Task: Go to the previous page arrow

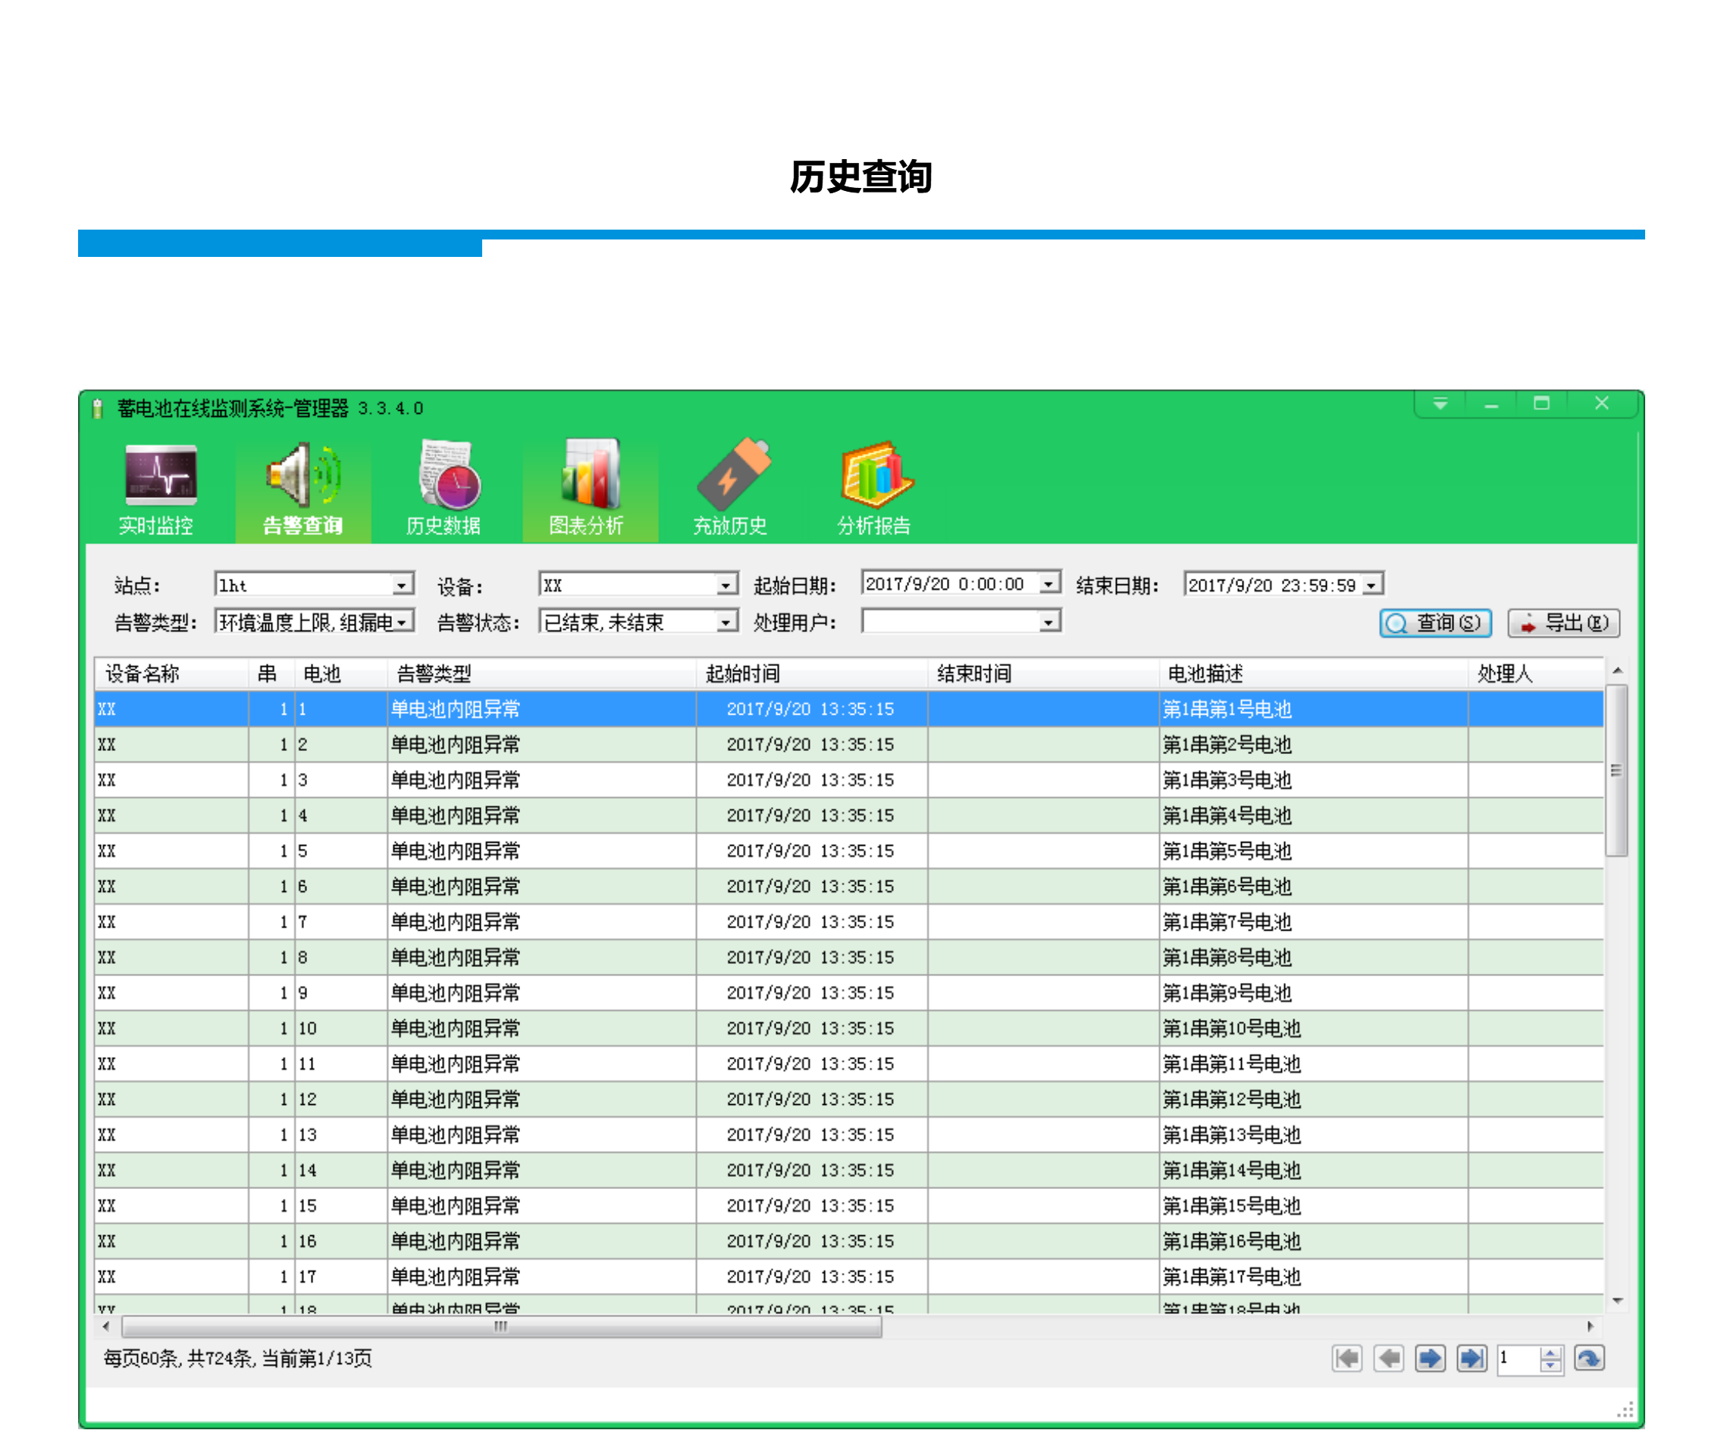Action: [1388, 1358]
